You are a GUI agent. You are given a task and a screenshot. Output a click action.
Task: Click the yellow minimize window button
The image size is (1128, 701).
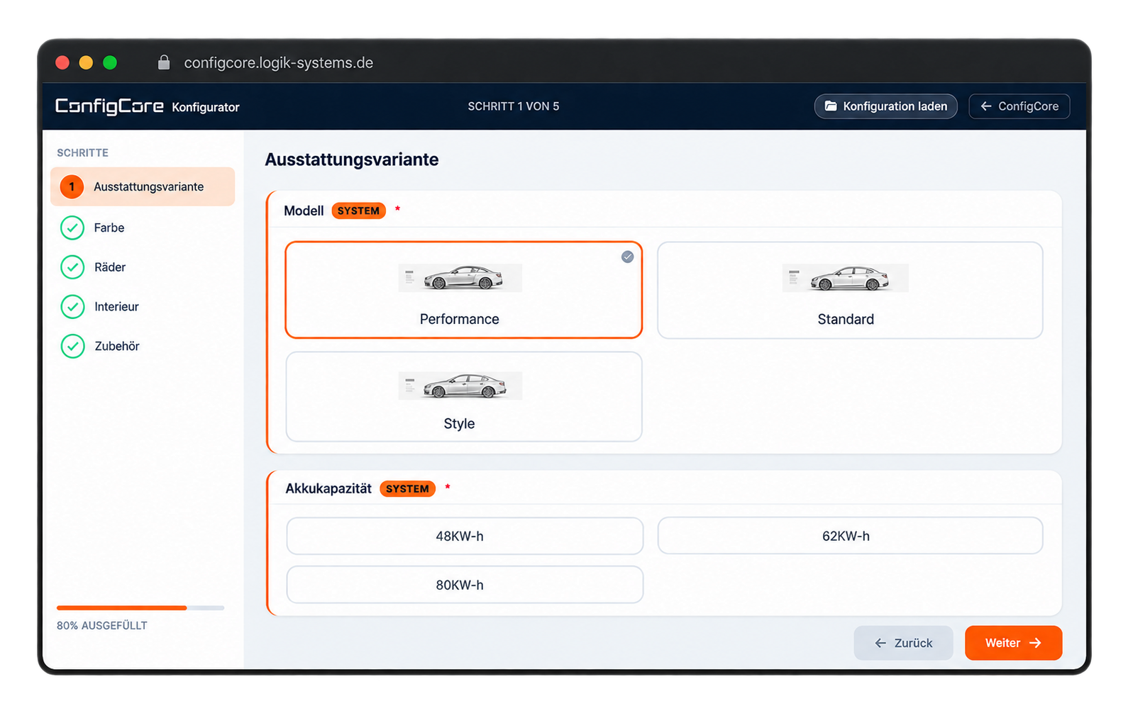tap(86, 62)
